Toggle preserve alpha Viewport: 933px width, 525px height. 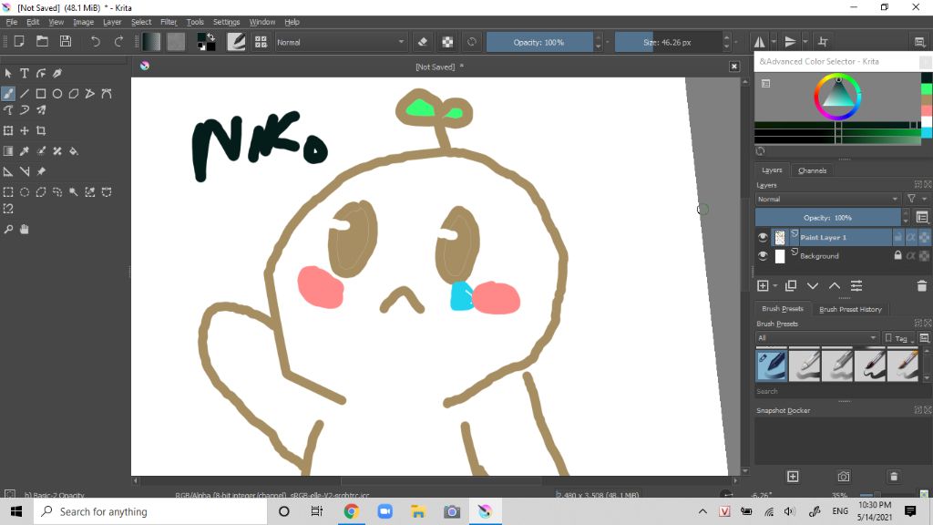tap(447, 42)
